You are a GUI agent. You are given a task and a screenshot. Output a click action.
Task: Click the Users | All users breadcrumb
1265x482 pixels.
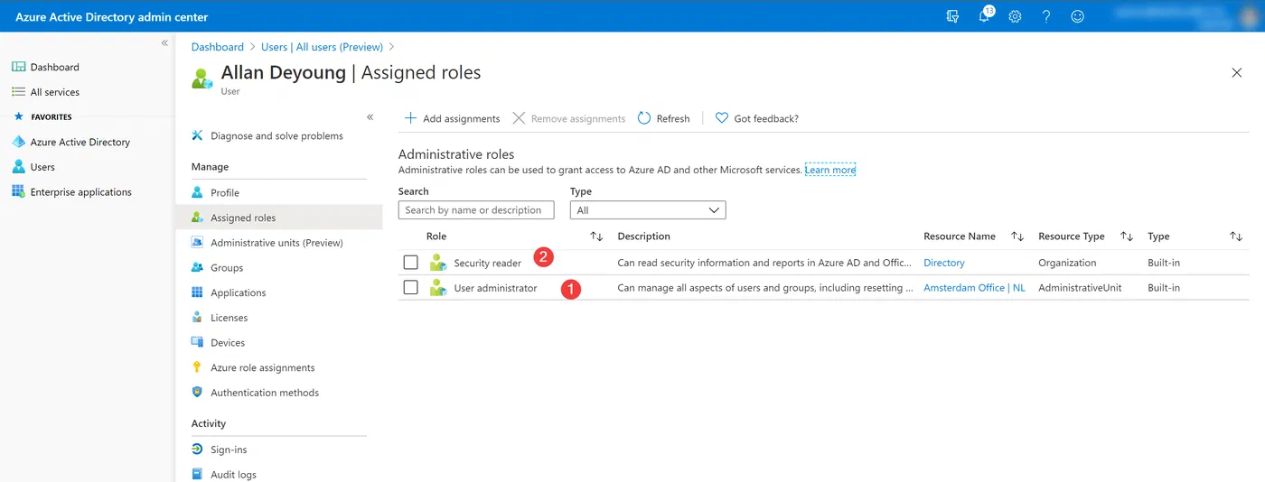click(322, 47)
